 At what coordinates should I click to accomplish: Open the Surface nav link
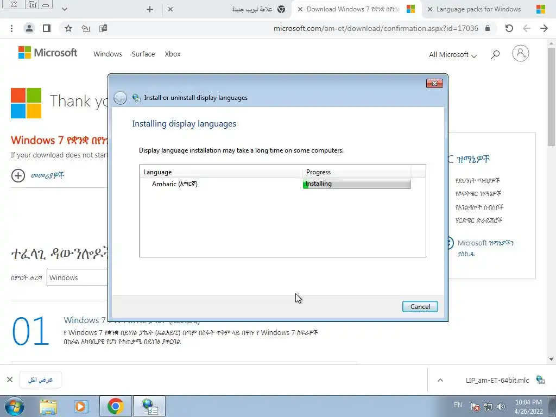[143, 54]
